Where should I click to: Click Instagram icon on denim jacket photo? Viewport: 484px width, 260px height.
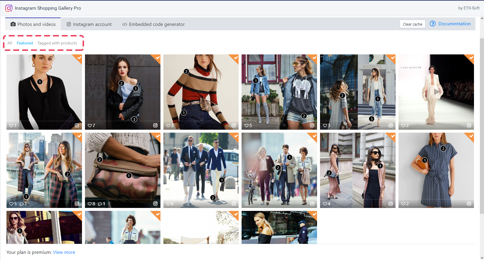click(x=312, y=125)
